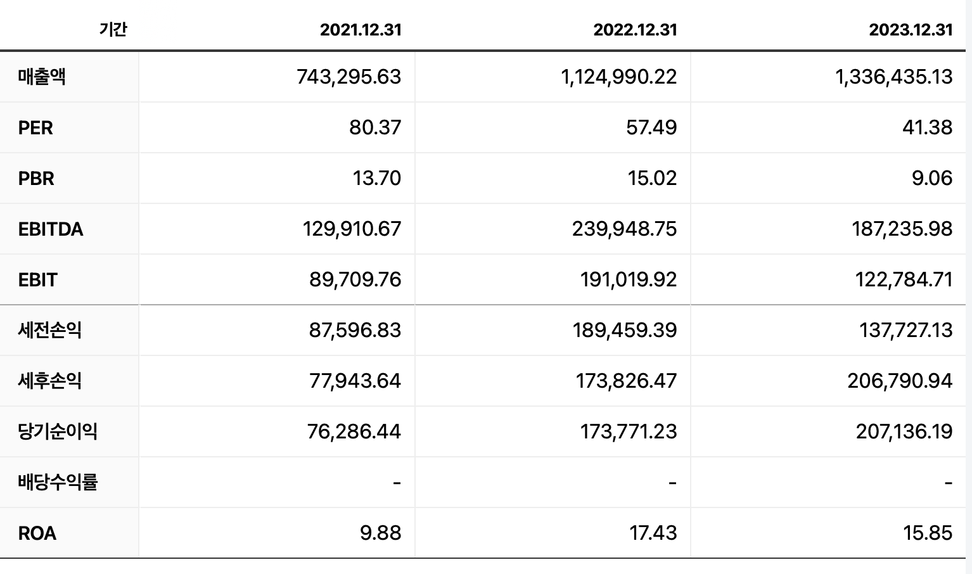Viewport: 972px width, 574px height.
Task: Click the 기간 column header
Action: tap(113, 29)
